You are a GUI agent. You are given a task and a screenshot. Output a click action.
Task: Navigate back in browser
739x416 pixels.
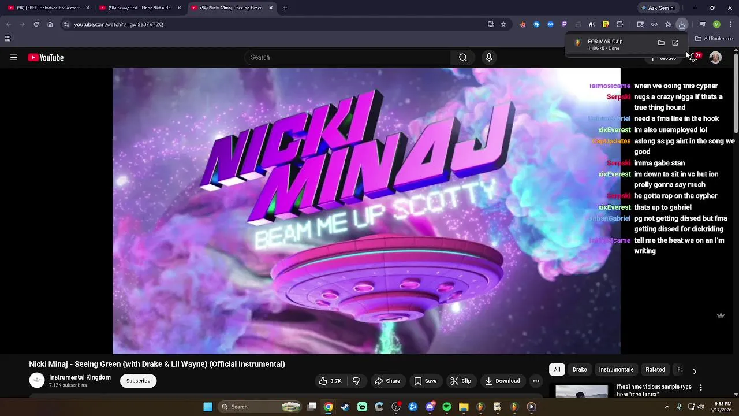click(x=9, y=24)
